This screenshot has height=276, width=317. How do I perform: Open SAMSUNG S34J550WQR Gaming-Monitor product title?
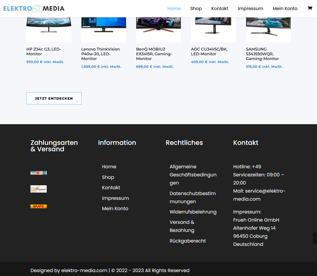coord(262,54)
